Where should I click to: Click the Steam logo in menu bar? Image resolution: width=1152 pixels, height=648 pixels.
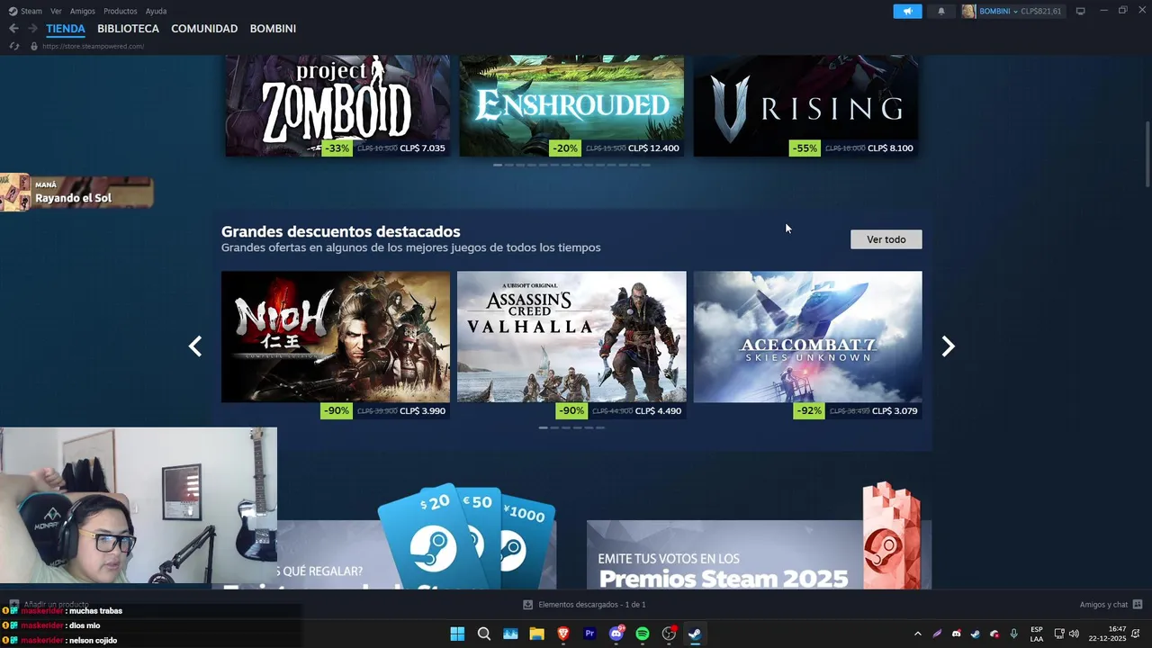13,11
